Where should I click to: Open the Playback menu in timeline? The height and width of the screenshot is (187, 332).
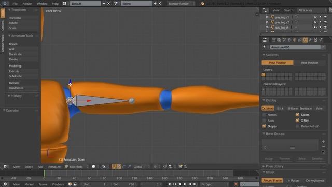(x=58, y=184)
